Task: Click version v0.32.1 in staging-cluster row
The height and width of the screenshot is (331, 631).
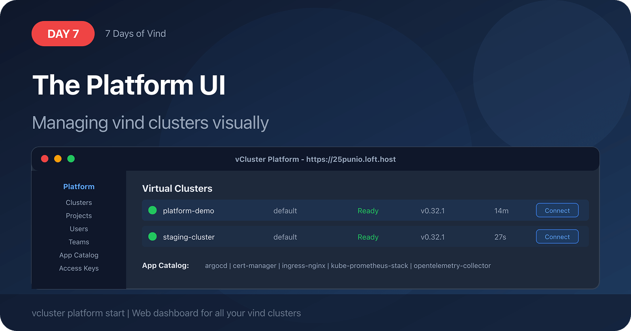Action: coord(433,237)
